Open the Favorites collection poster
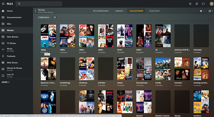This screenshot has height=117, width=214. pyautogui.click(x=182, y=69)
